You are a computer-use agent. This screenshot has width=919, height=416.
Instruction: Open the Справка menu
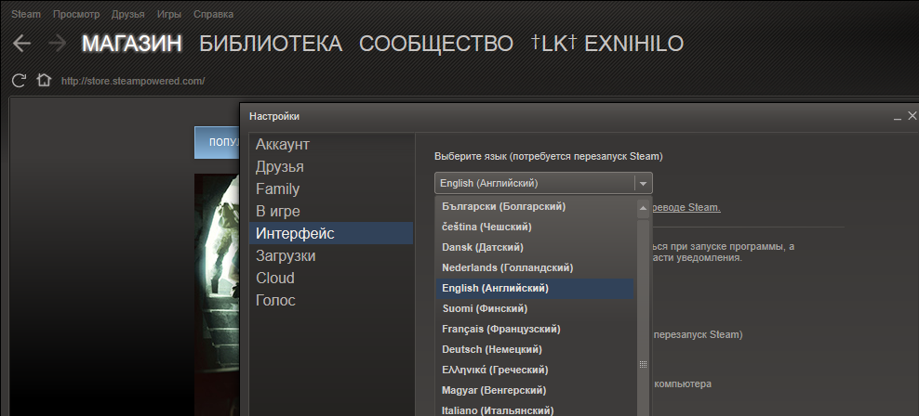(x=213, y=14)
